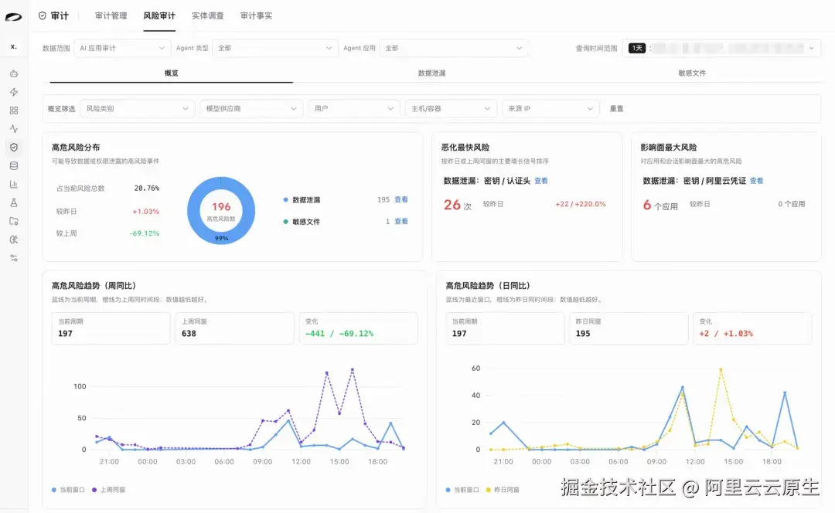Viewport: 835px width, 513px height.
Task: Click the 26 次 risk count
Action: tap(458, 205)
